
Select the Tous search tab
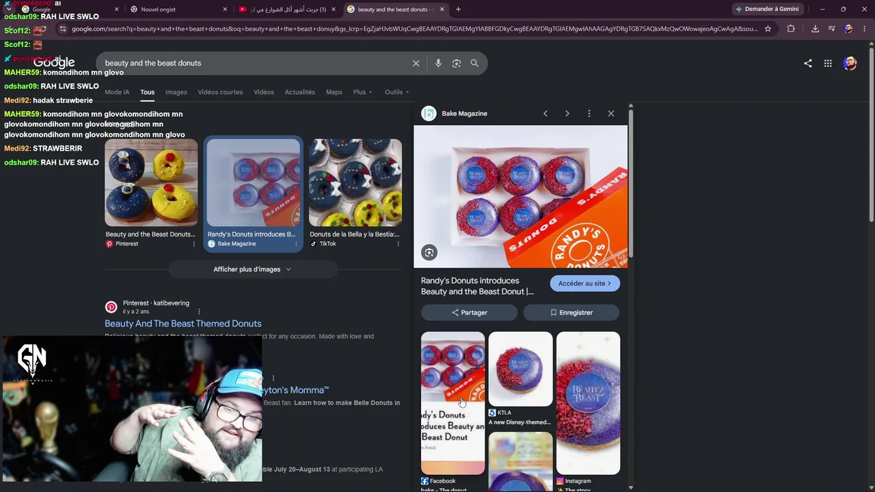[147, 92]
